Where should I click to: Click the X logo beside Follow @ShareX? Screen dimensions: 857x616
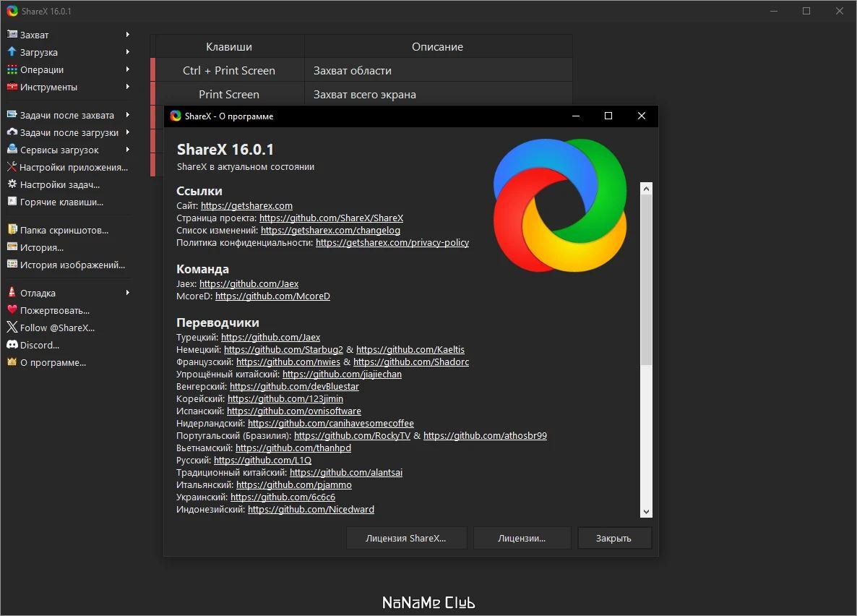coord(12,327)
